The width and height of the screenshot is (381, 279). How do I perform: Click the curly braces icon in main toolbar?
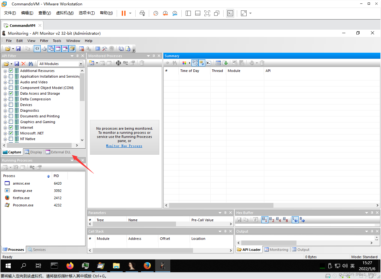(x=37, y=49)
